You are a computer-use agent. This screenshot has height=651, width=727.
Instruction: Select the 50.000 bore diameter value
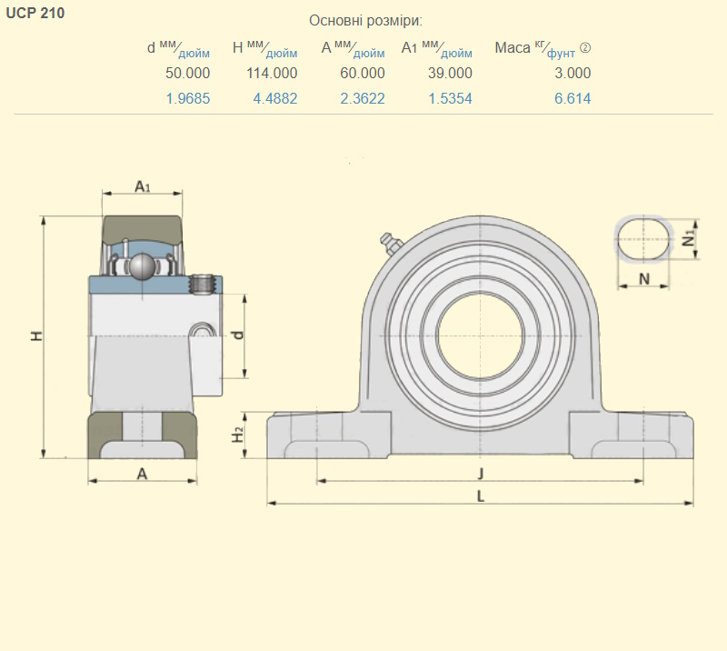click(188, 74)
